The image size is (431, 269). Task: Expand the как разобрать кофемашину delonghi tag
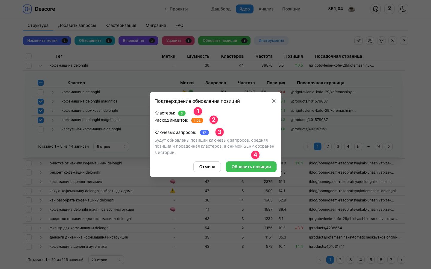[x=41, y=200]
